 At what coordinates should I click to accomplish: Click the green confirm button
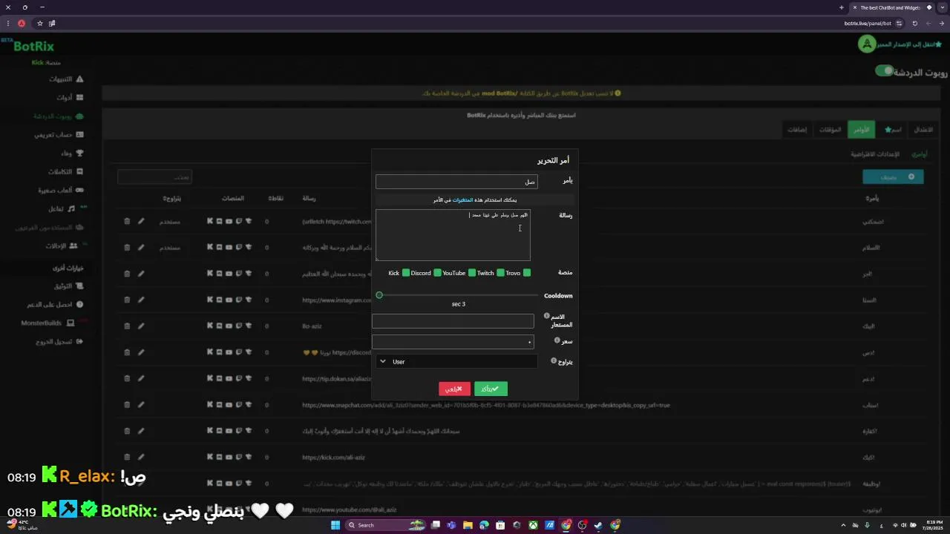(491, 389)
